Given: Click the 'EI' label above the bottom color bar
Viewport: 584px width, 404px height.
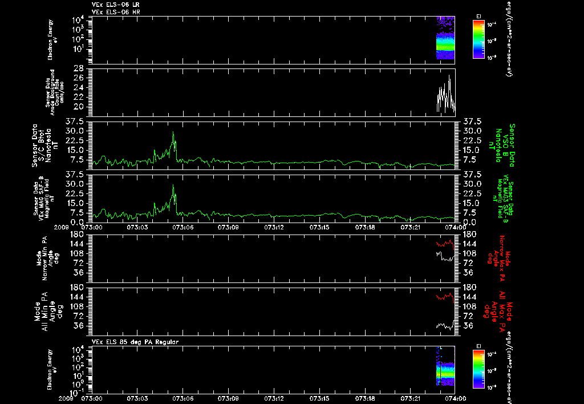Looking at the screenshot, I should pyautogui.click(x=478, y=346).
